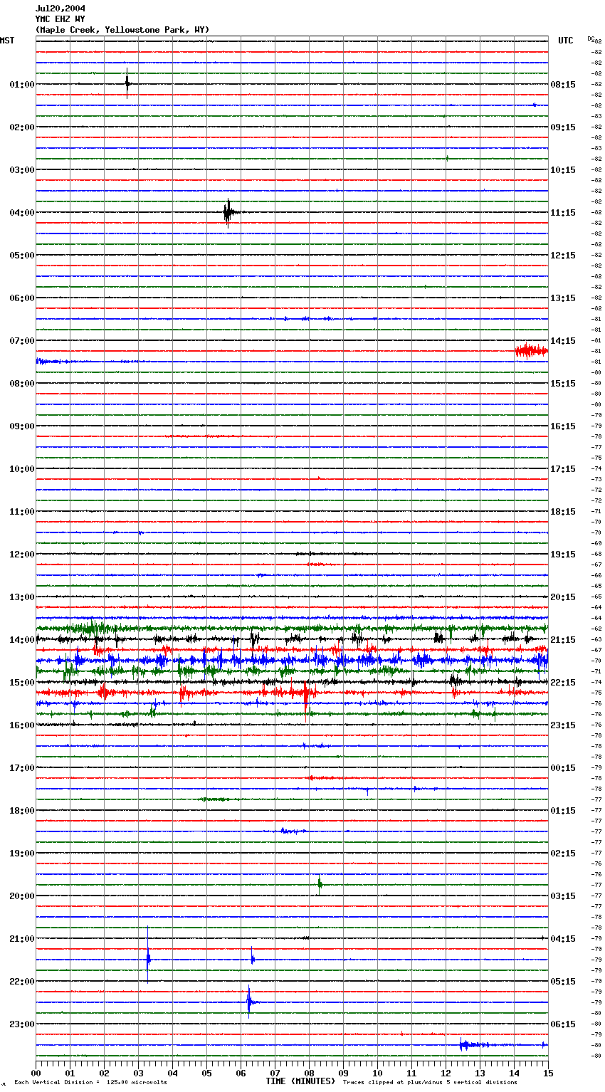Click minute tick '12' on the bottom axis
The image size is (605, 1092).
[x=446, y=1073]
